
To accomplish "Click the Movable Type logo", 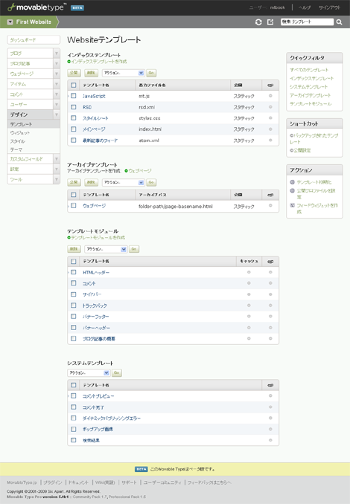I will (x=37, y=7).
